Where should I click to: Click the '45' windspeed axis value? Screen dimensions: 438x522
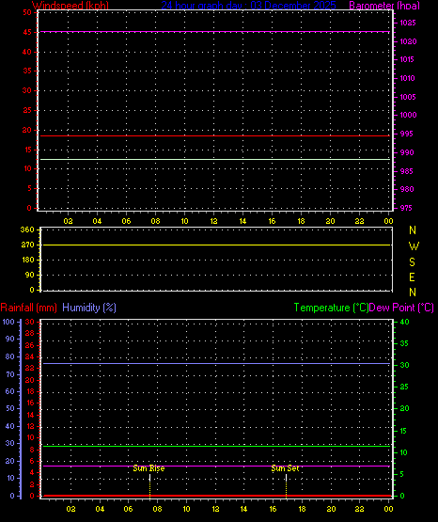(x=27, y=32)
